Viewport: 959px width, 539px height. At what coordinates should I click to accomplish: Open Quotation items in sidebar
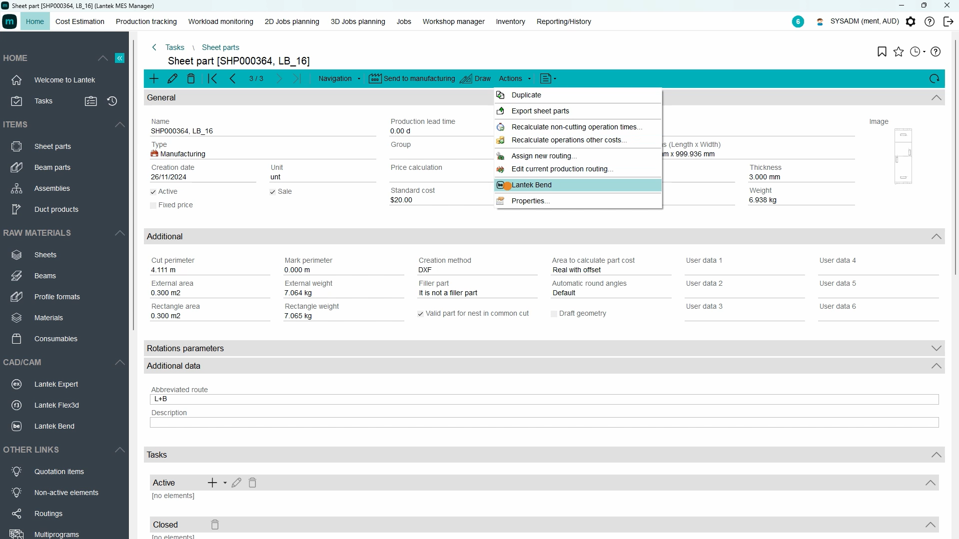tap(59, 472)
